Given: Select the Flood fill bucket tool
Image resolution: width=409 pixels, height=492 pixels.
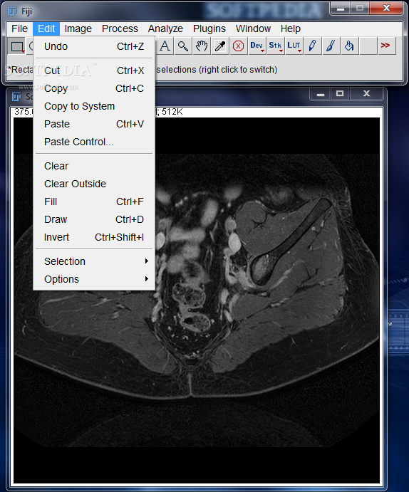Looking at the screenshot, I should point(350,46).
